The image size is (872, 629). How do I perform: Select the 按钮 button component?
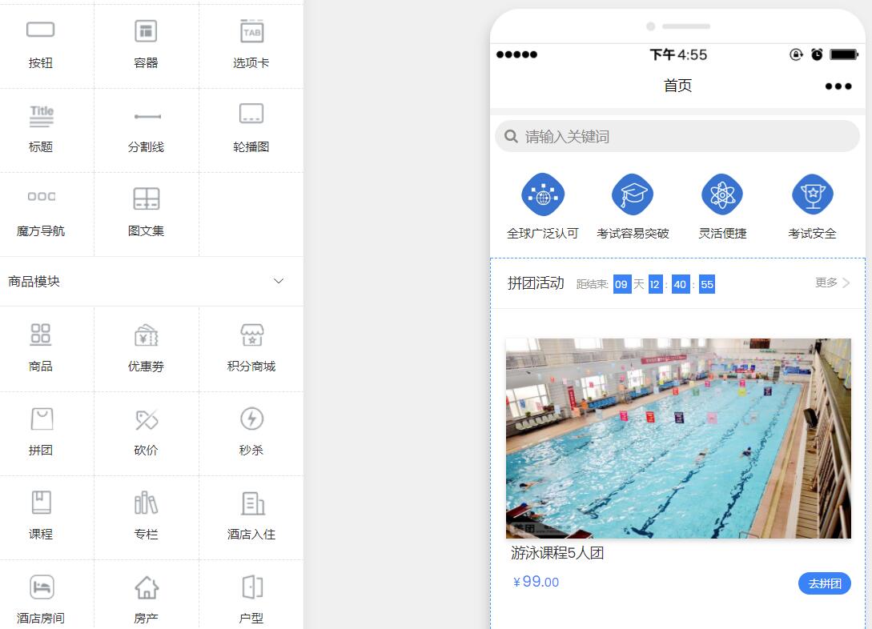click(41, 46)
